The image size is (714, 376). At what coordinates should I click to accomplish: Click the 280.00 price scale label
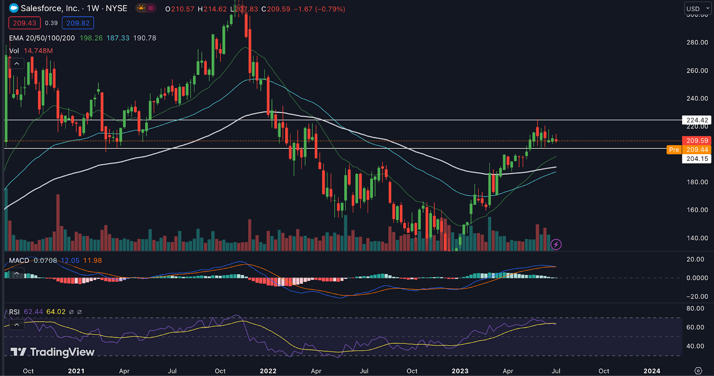(697, 42)
